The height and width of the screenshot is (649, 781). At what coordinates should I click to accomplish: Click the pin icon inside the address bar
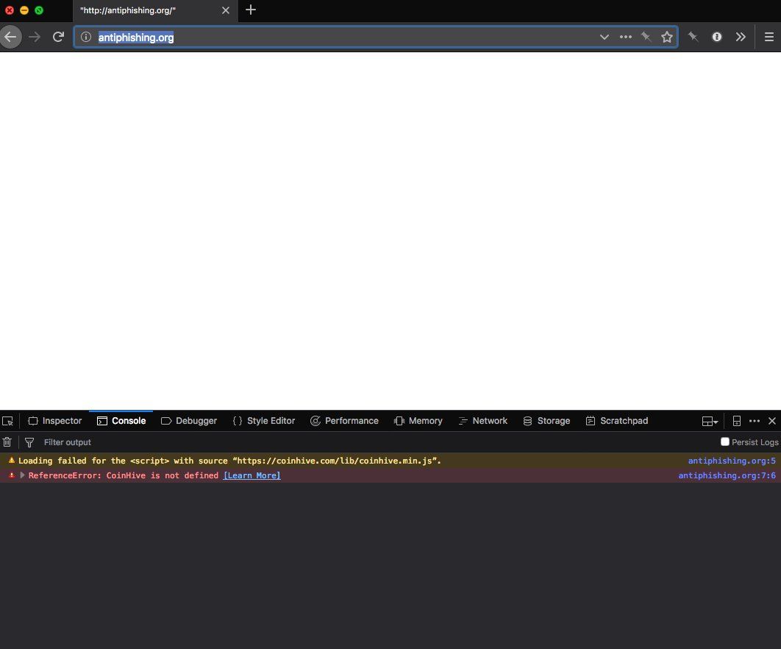click(x=646, y=37)
